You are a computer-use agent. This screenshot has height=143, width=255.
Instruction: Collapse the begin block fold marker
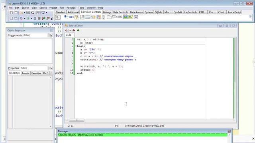coord(76,46)
